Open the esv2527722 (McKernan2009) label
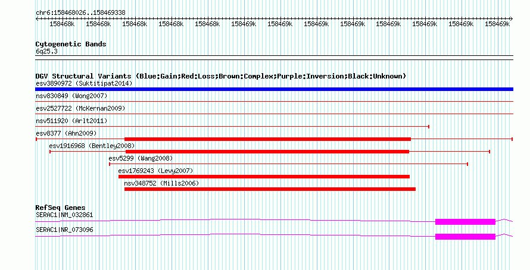This screenshot has width=530, height=270. pyautogui.click(x=80, y=108)
